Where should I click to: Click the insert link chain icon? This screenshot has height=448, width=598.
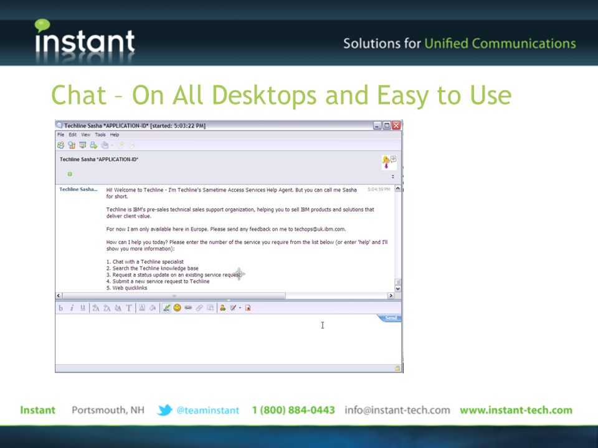(x=188, y=308)
